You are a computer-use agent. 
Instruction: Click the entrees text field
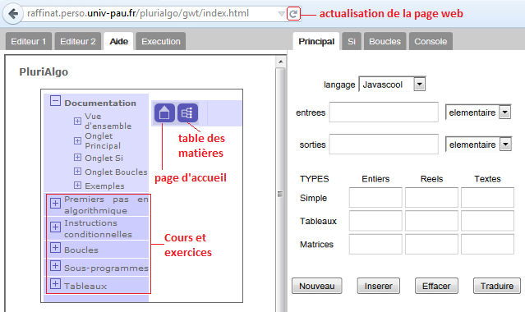coord(384,112)
